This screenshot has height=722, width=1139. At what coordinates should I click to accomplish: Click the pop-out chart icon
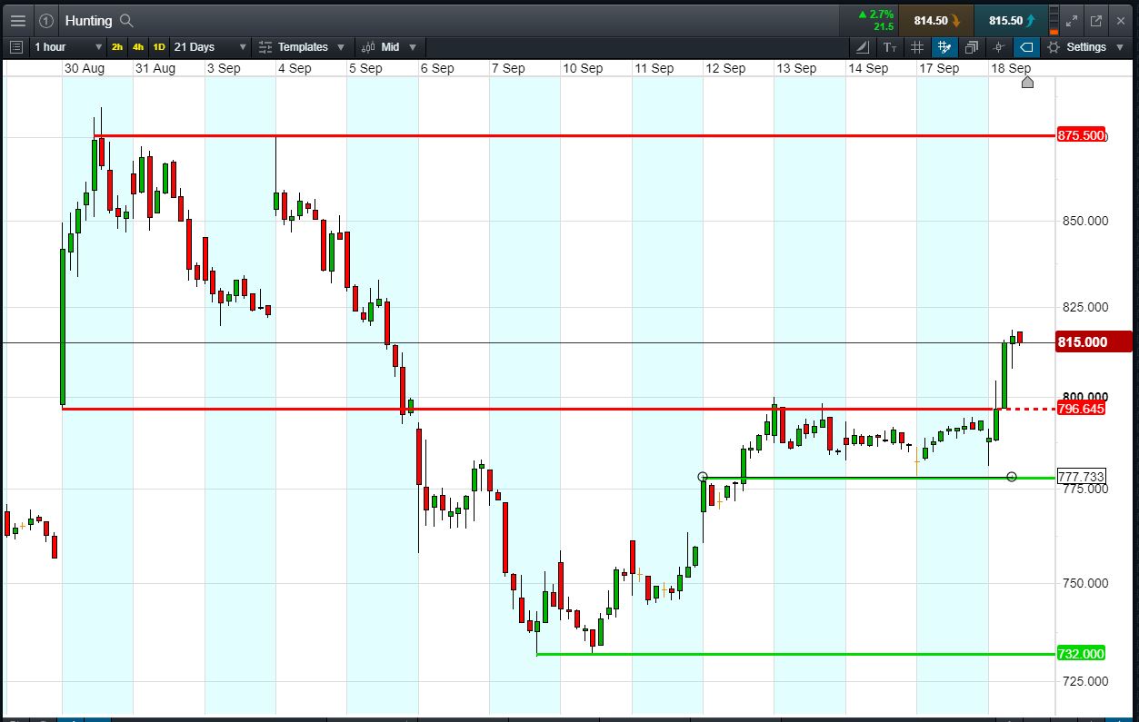click(x=1096, y=20)
